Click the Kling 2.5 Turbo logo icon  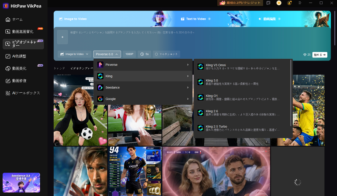(201, 128)
